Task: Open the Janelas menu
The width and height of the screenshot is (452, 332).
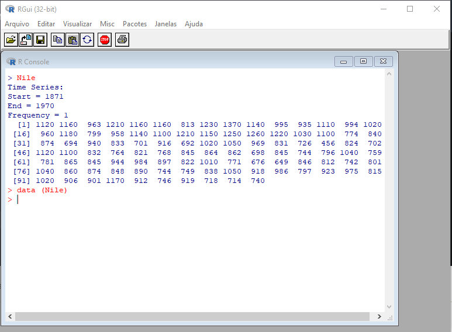Action: [x=165, y=24]
